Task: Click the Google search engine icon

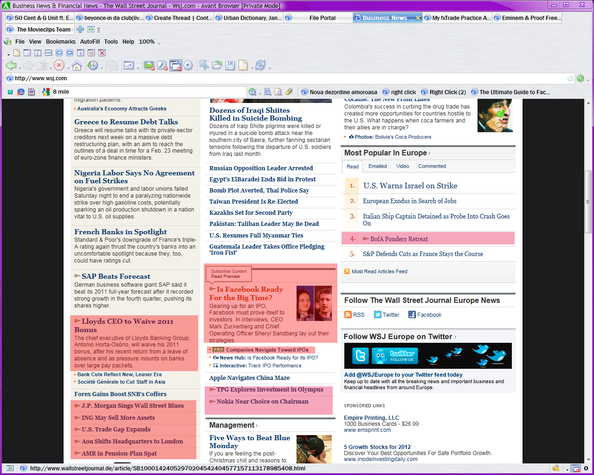Action: click(x=45, y=92)
